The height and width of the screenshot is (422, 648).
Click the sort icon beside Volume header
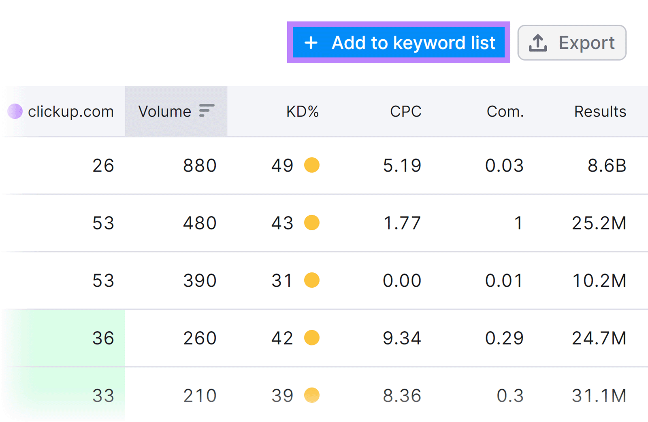pyautogui.click(x=207, y=110)
